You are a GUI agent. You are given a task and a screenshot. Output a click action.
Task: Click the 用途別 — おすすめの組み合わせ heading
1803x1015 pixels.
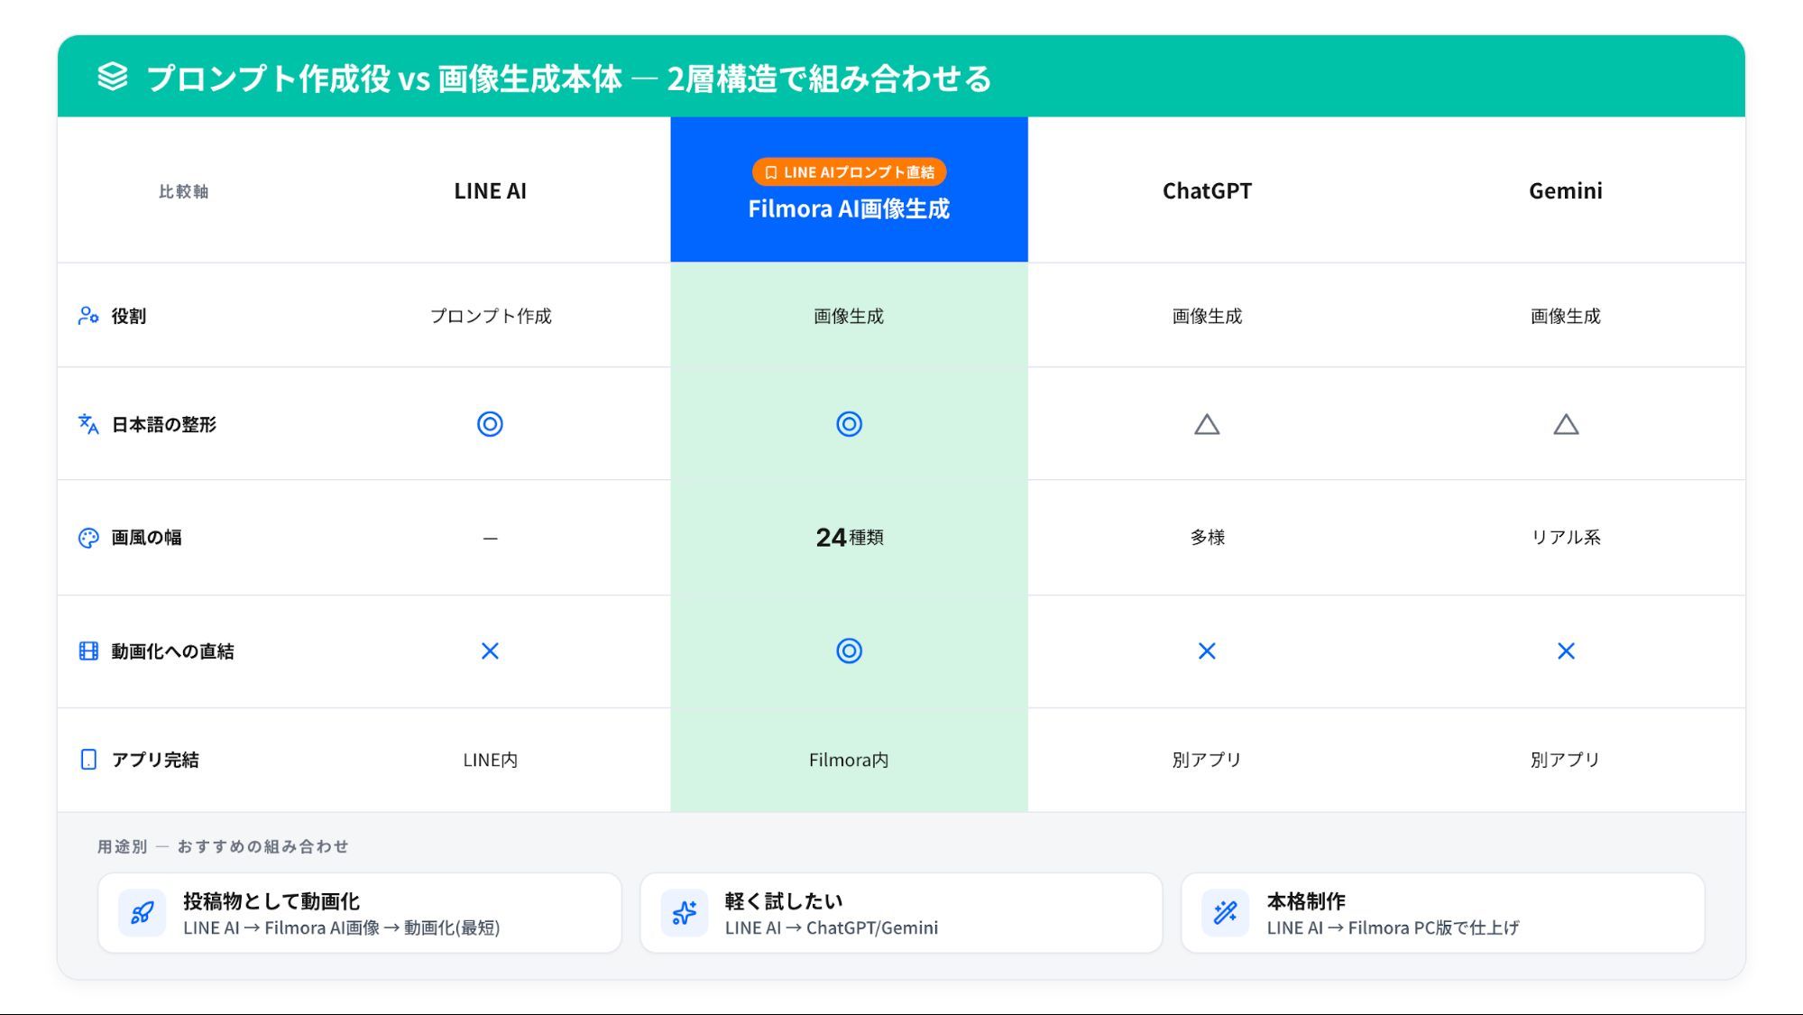click(x=223, y=846)
